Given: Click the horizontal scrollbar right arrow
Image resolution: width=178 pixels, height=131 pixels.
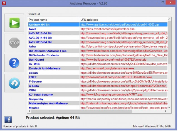Looking at the screenshot, I should pos(166,111).
